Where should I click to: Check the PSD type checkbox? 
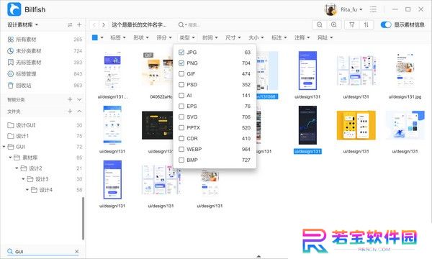(181, 84)
